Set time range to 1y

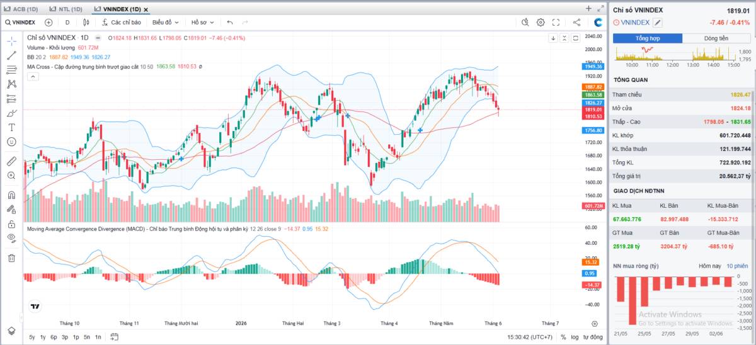(x=43, y=337)
